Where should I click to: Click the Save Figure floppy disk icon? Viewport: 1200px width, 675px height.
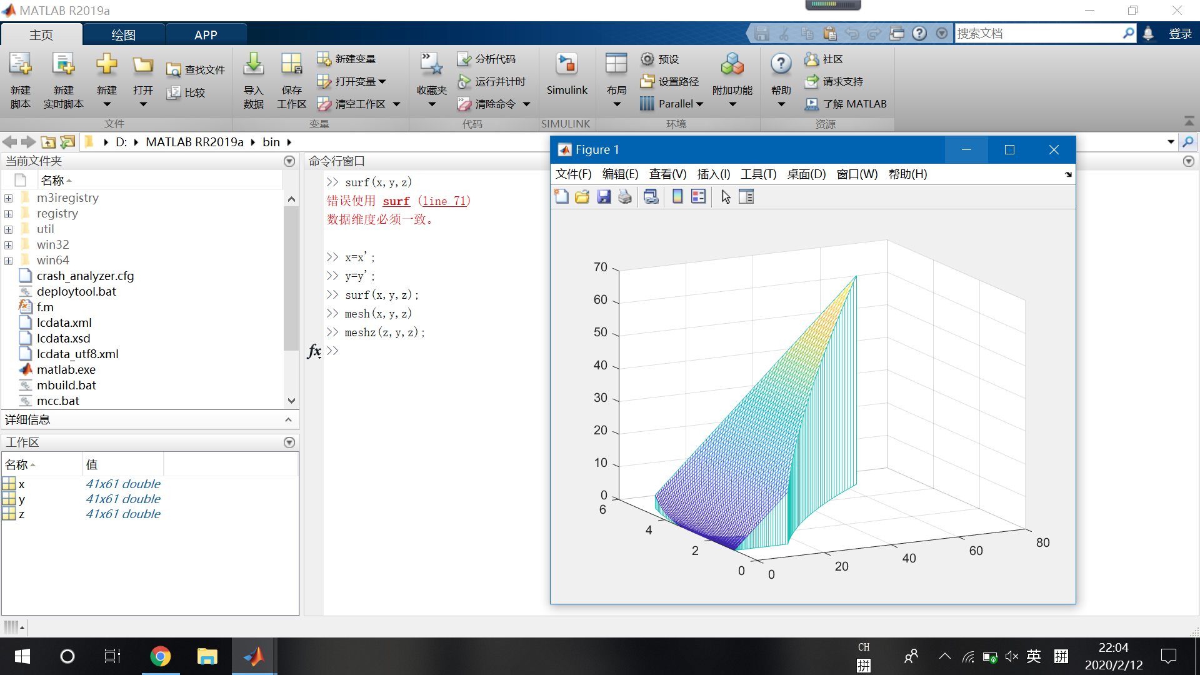pos(603,197)
